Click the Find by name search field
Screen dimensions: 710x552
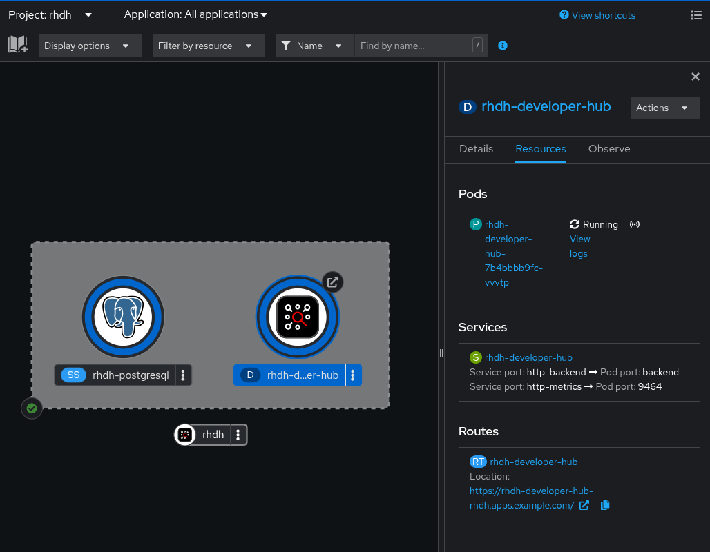tap(413, 46)
